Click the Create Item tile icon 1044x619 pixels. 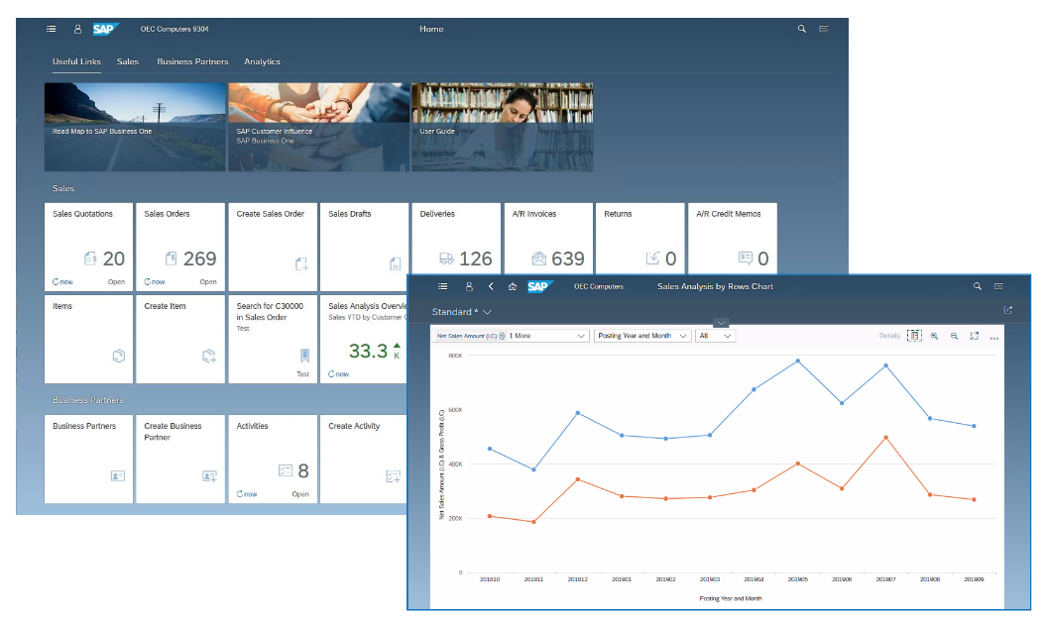(209, 356)
